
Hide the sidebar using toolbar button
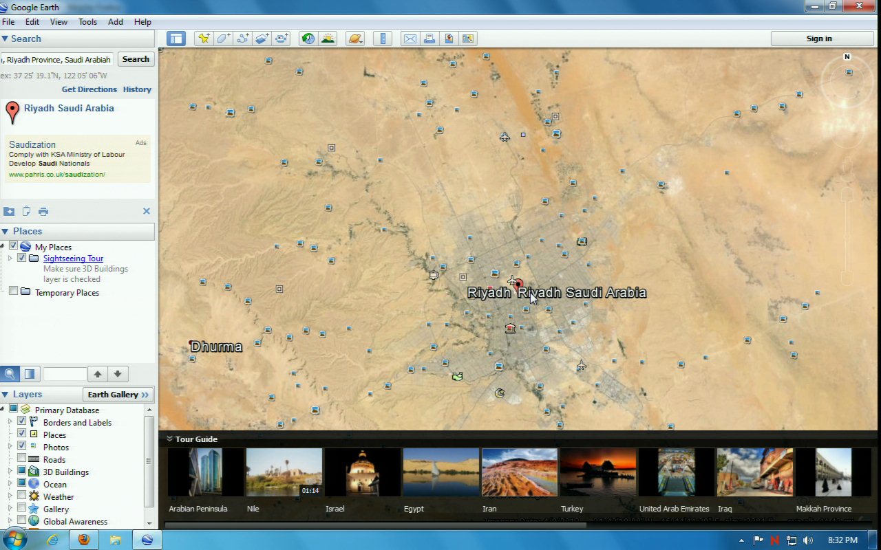point(176,38)
